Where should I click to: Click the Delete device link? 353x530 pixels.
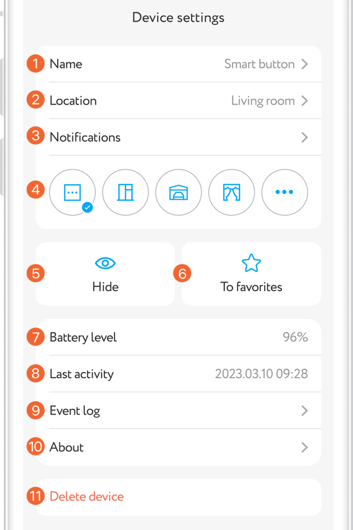(x=87, y=496)
